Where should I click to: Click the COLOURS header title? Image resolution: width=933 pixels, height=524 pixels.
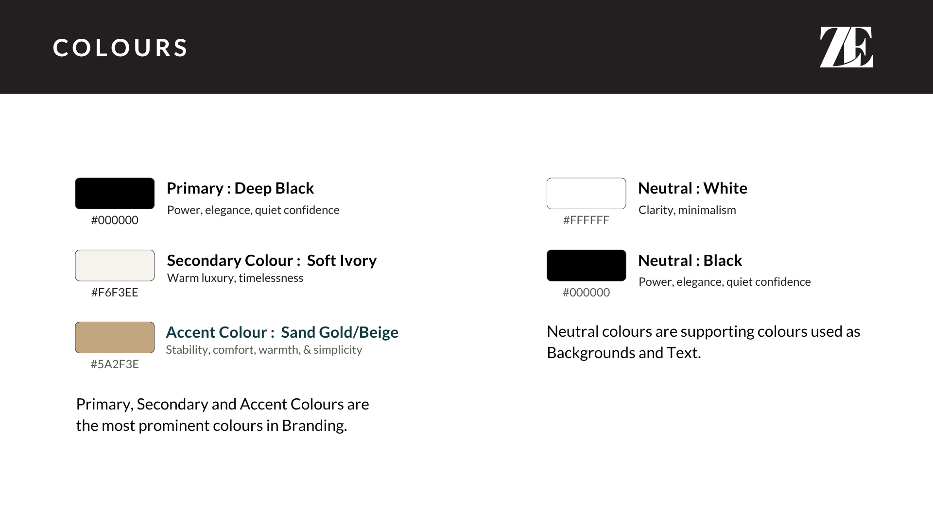pos(121,48)
